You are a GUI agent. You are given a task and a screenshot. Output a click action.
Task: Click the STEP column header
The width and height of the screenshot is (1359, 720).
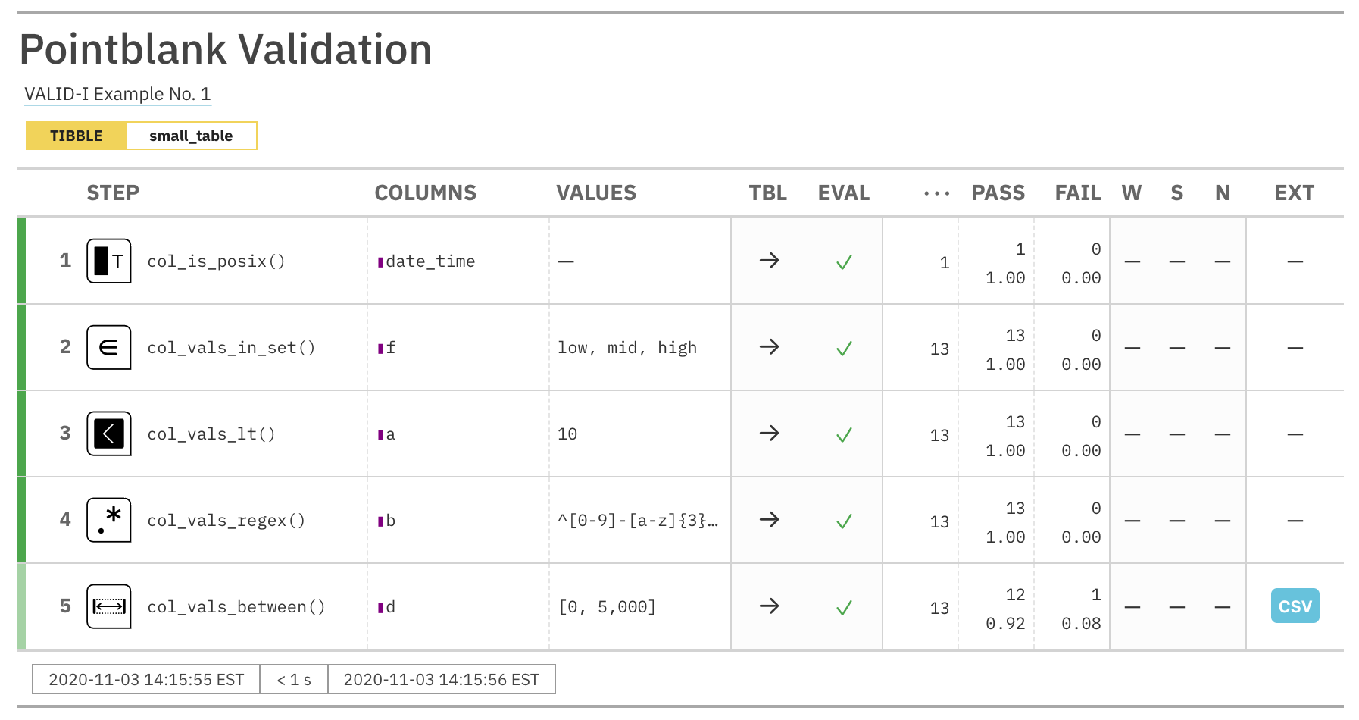click(x=113, y=193)
